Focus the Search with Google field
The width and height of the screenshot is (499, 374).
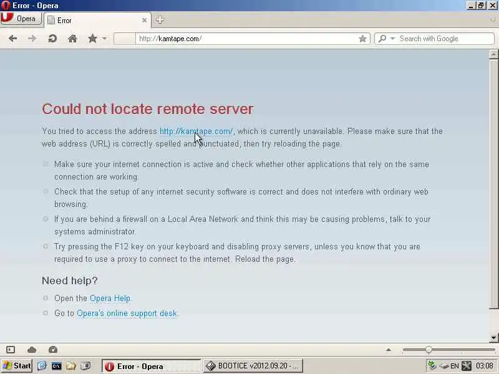(x=445, y=39)
